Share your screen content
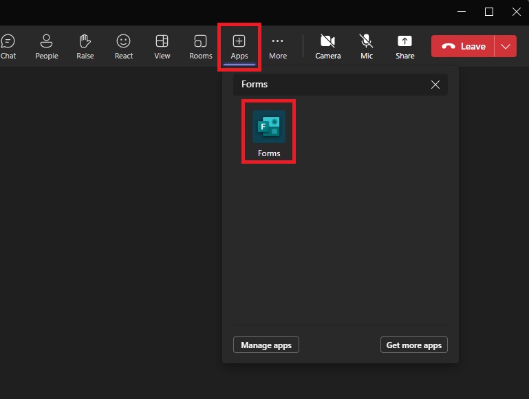The width and height of the screenshot is (529, 399). [405, 47]
